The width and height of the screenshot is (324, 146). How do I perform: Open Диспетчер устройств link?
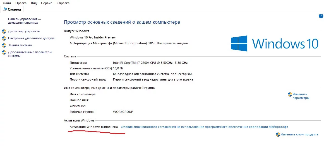[24, 31]
